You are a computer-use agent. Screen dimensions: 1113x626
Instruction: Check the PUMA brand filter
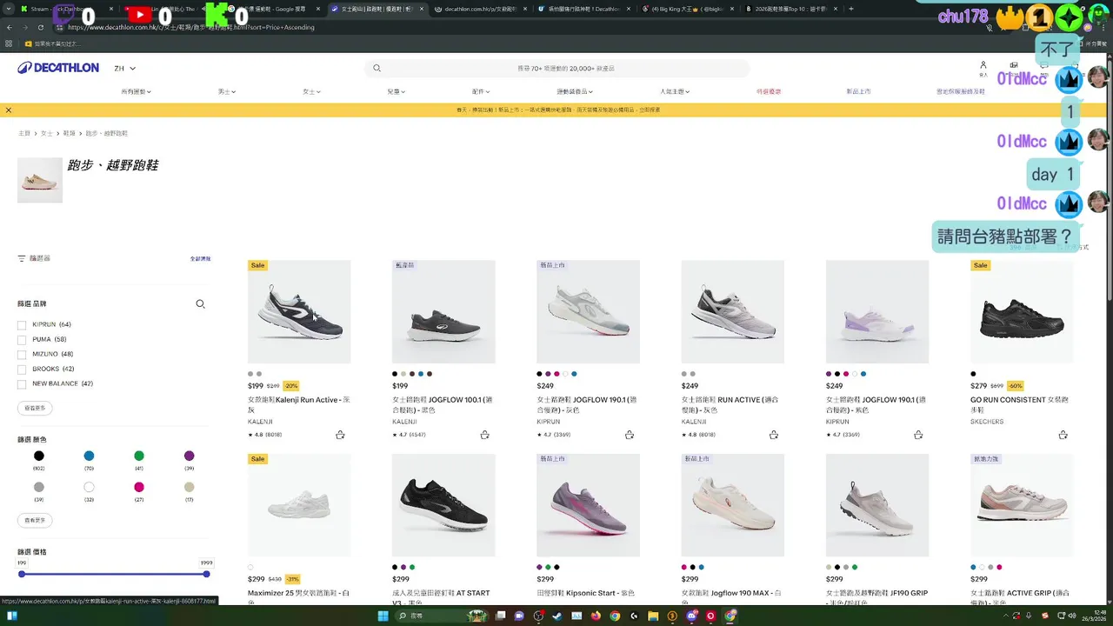(22, 340)
